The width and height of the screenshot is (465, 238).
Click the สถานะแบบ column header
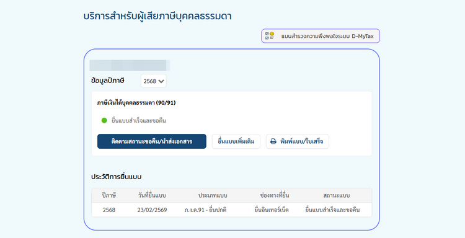pyautogui.click(x=336, y=195)
